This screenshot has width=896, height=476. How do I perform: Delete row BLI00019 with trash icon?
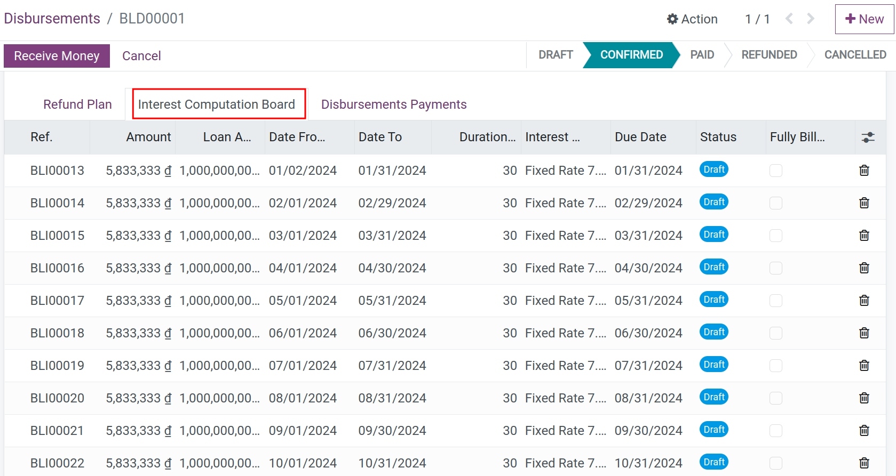pyautogui.click(x=864, y=366)
